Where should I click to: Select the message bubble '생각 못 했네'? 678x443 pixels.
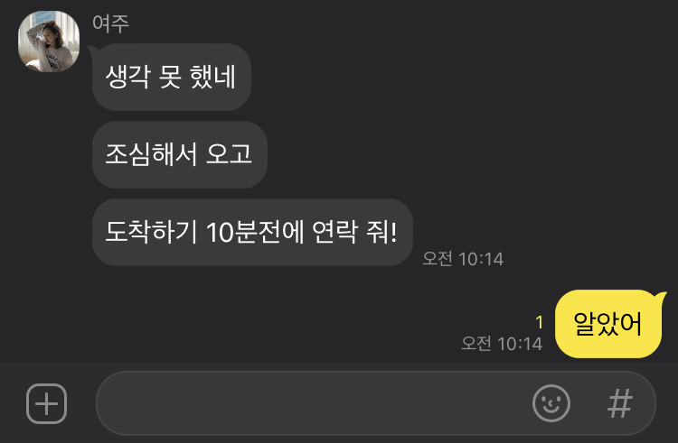click(x=171, y=77)
